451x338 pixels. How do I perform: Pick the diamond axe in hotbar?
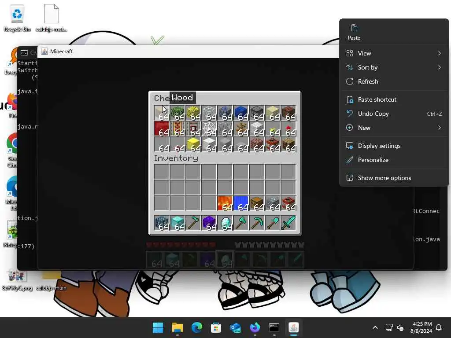[240, 223]
